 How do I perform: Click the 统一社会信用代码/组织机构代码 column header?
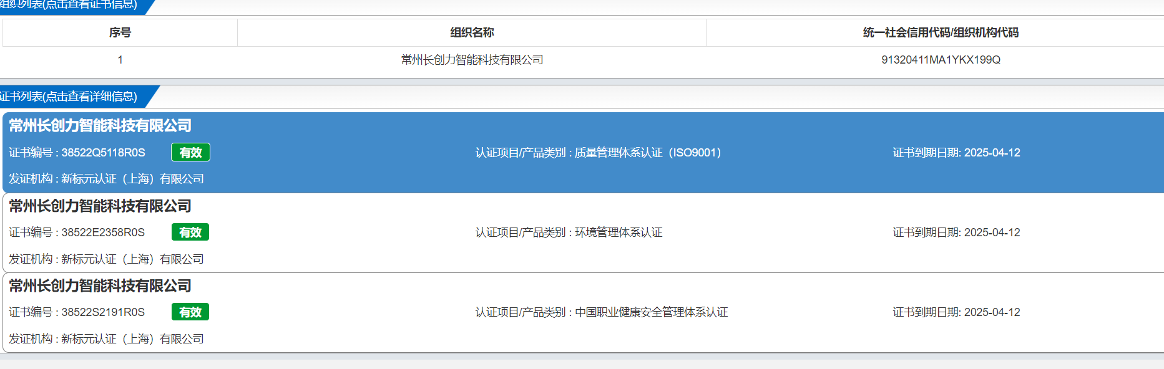click(941, 32)
